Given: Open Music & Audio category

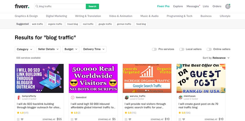Looking at the screenshot, I should 149,16.
